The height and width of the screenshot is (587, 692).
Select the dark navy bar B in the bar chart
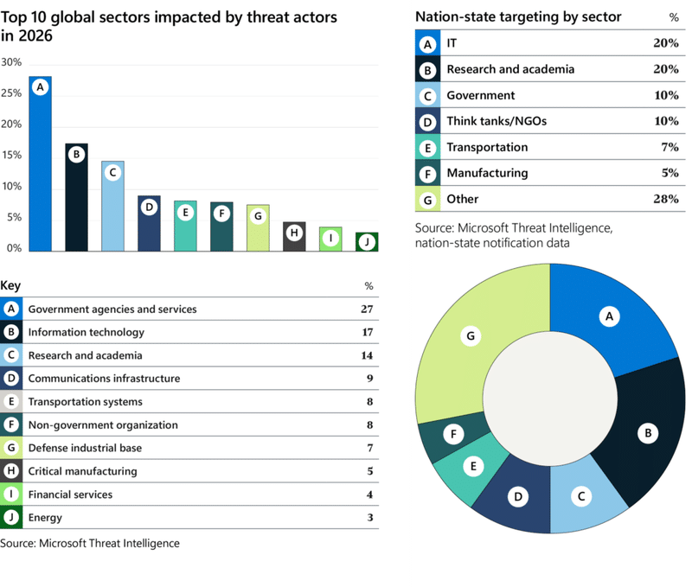76,197
